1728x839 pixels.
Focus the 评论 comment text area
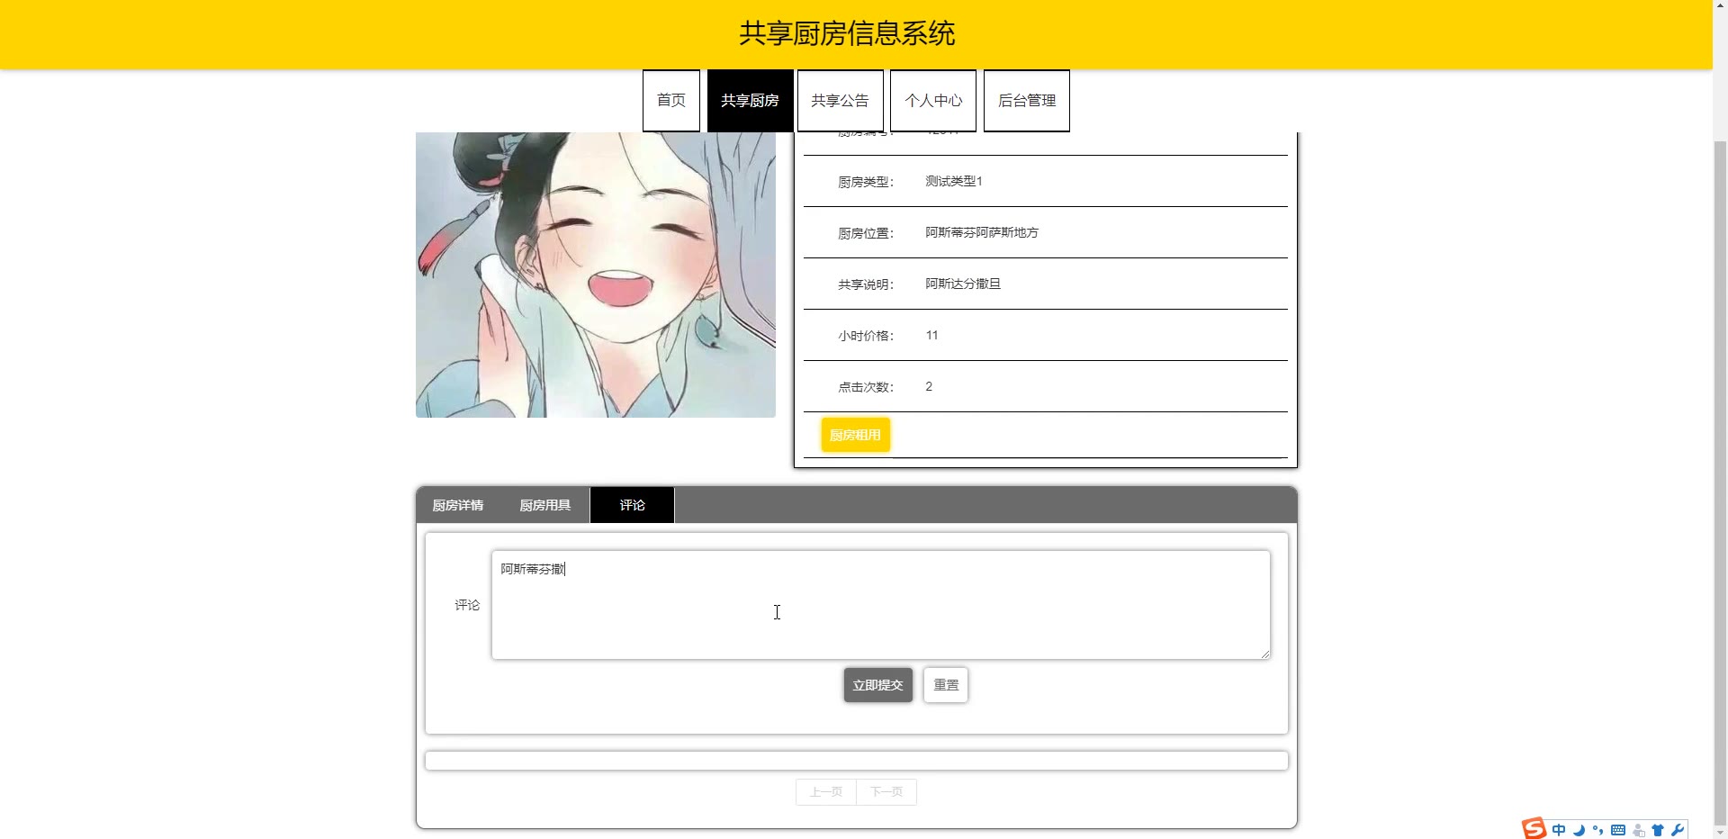tap(881, 605)
